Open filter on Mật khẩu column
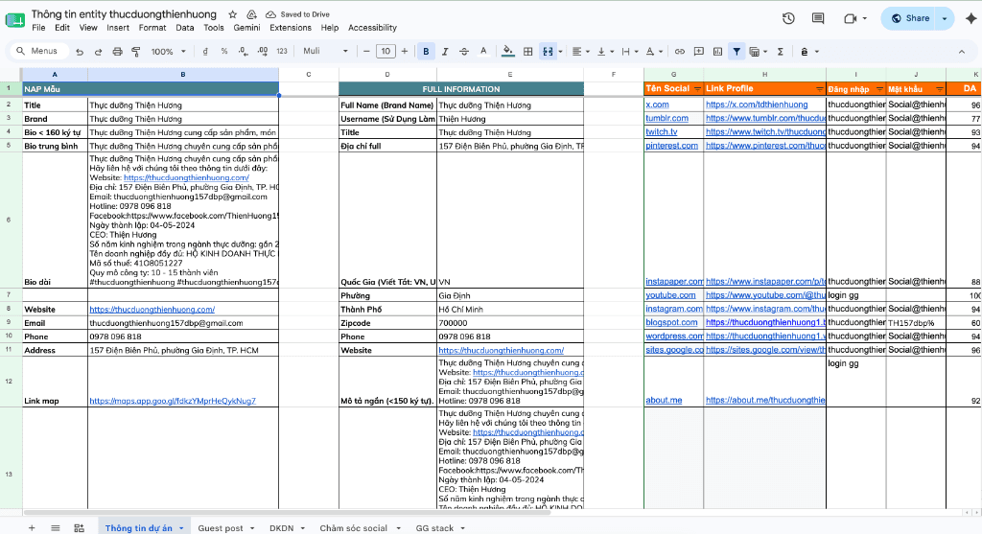Screen dimensions: 982x534 coord(940,89)
